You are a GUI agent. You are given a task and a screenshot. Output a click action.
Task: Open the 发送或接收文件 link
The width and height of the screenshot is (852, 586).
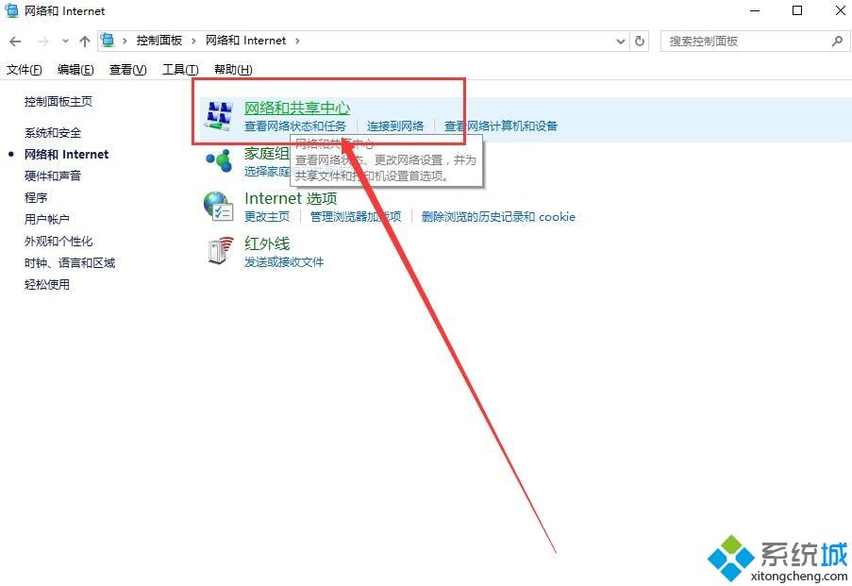point(285,261)
